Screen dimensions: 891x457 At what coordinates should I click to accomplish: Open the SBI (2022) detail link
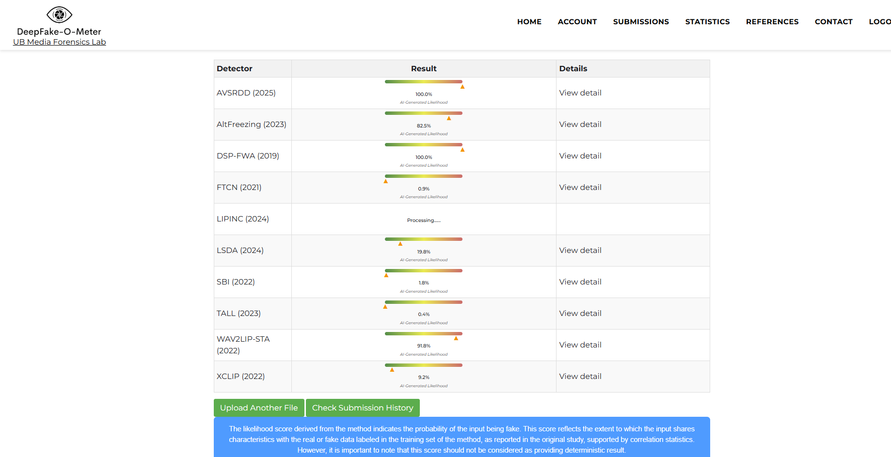[580, 282]
